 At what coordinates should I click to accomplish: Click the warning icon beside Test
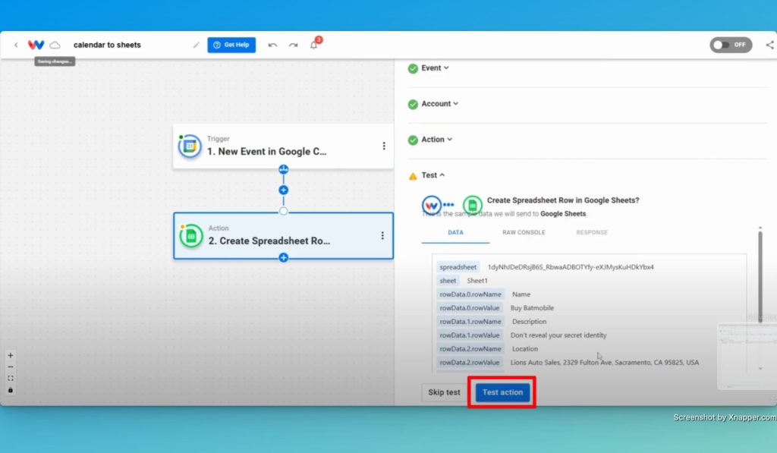[x=413, y=176]
